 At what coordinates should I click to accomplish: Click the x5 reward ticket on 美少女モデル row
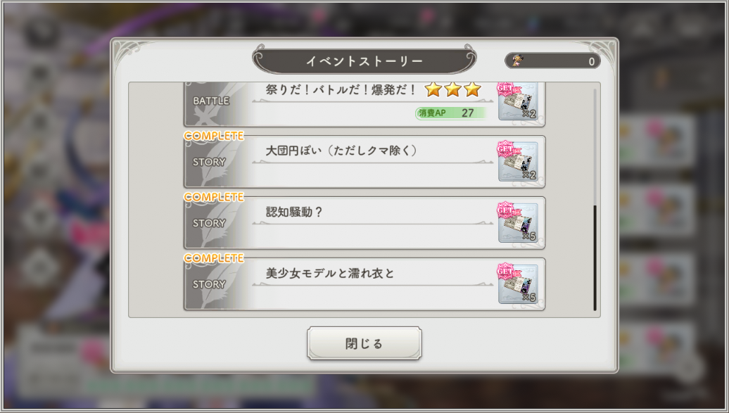tap(517, 284)
